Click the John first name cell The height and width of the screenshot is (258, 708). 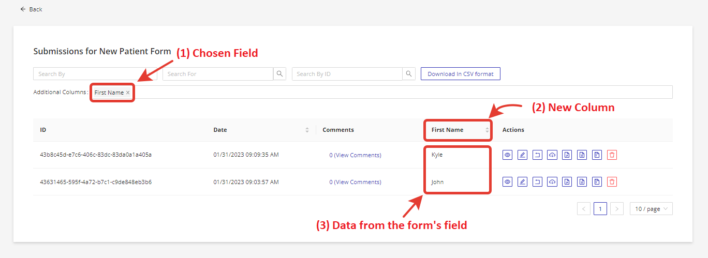click(x=437, y=182)
